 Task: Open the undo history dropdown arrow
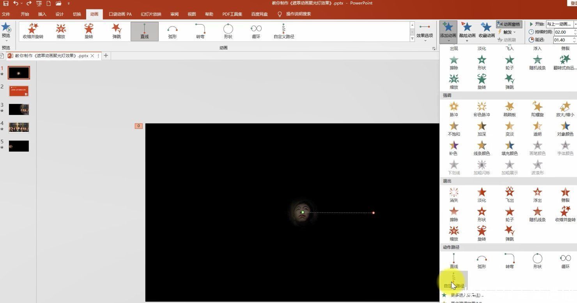pos(21,4)
